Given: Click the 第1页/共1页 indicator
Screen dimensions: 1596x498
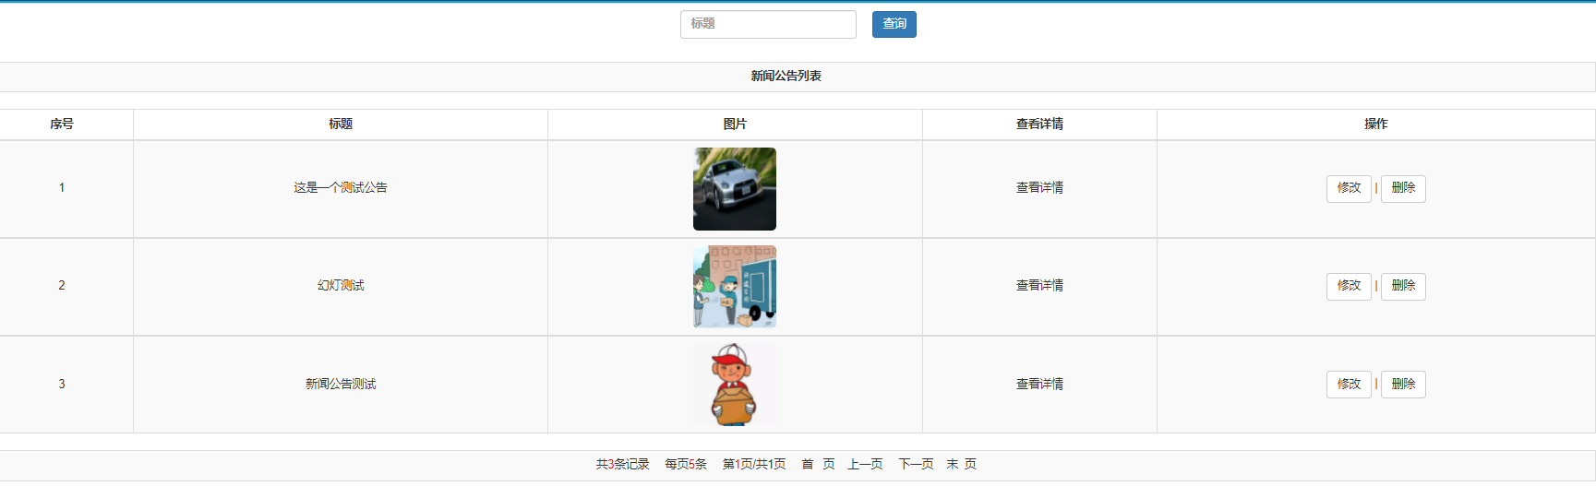Looking at the screenshot, I should (x=754, y=464).
